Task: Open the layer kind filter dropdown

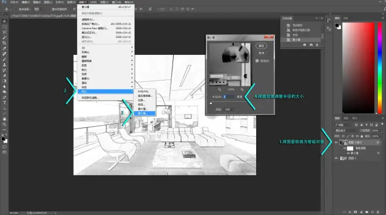Action: tap(343, 124)
